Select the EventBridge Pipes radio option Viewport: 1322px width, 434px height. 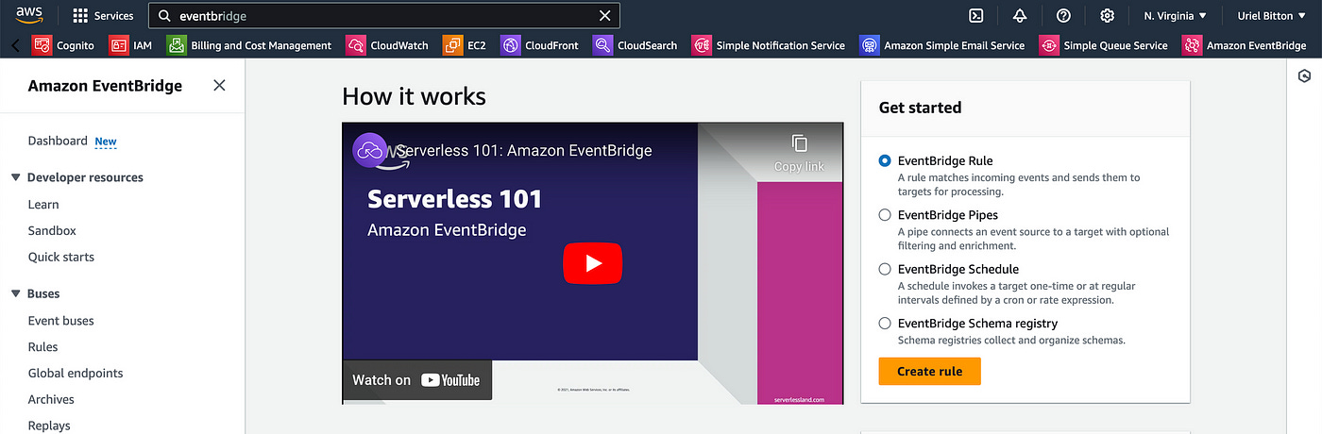click(885, 215)
